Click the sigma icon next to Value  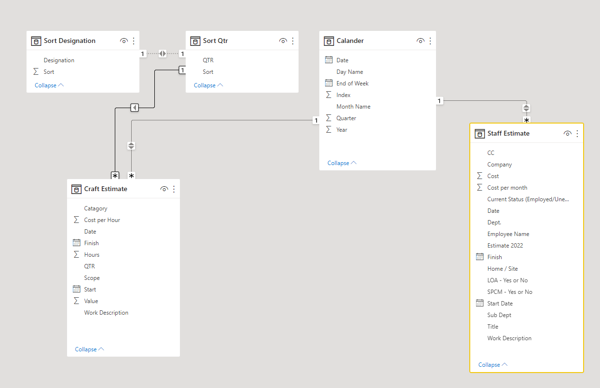(x=76, y=301)
